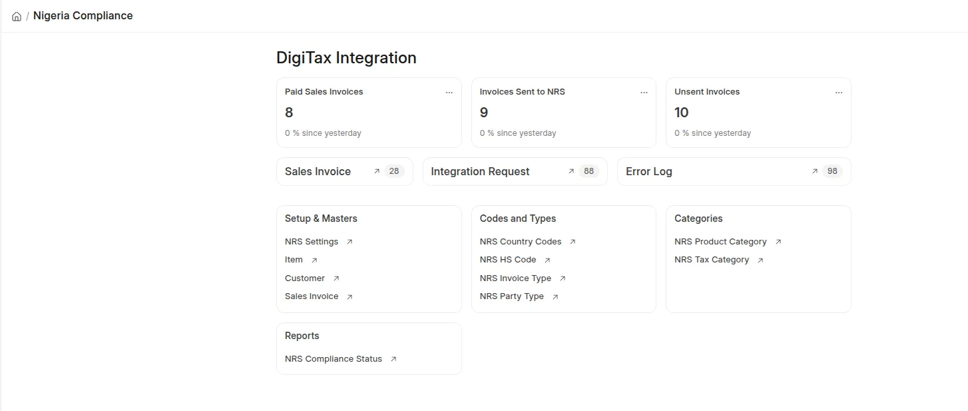Click the arrow icon beside NRS Settings

350,242
